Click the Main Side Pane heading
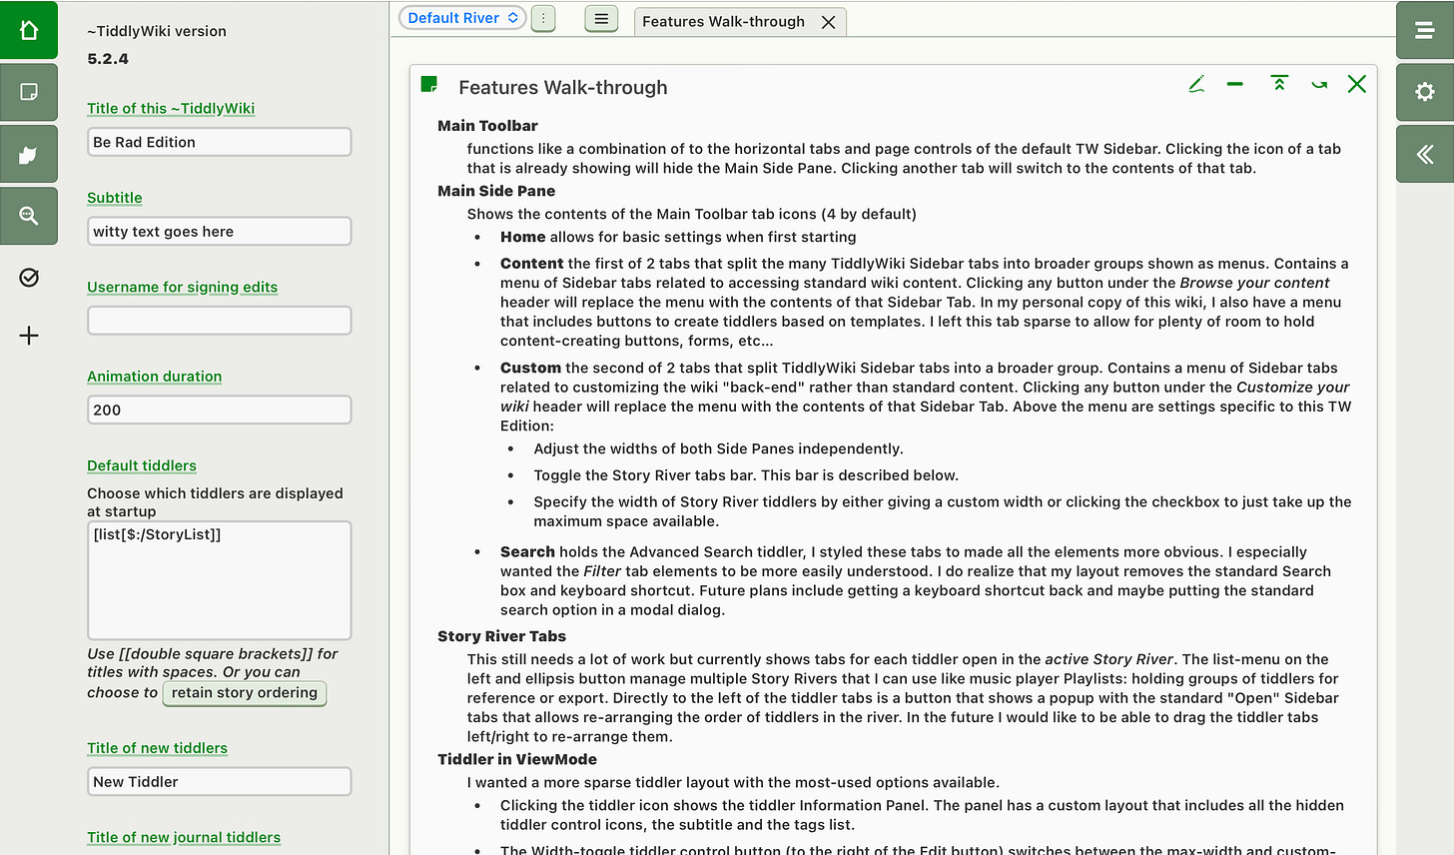This screenshot has width=1454, height=855. point(496,191)
